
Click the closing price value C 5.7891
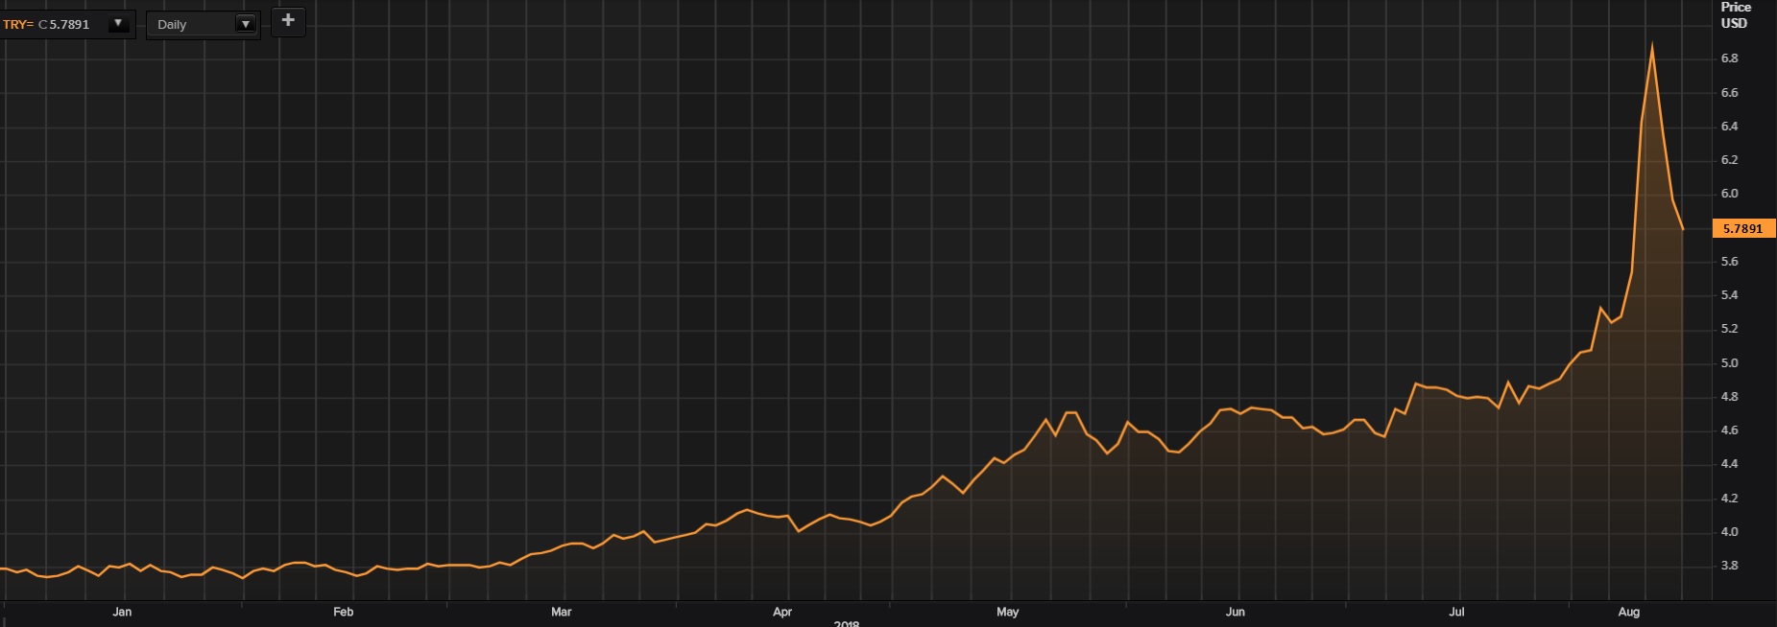pos(64,24)
